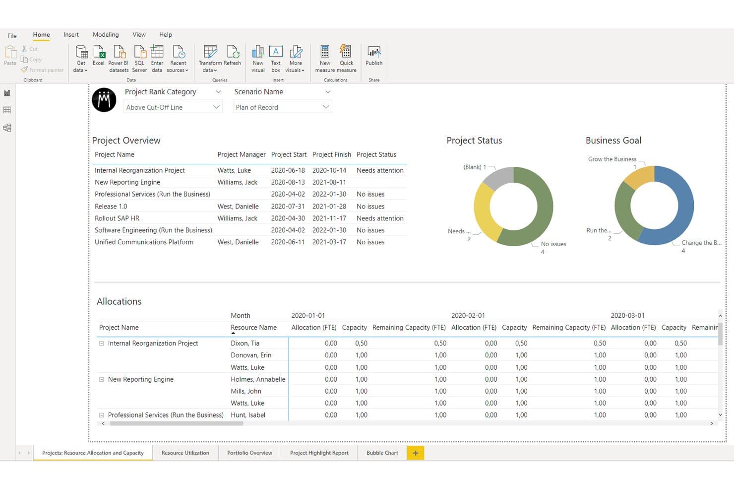Open Project Highlight Report page

[319, 453]
